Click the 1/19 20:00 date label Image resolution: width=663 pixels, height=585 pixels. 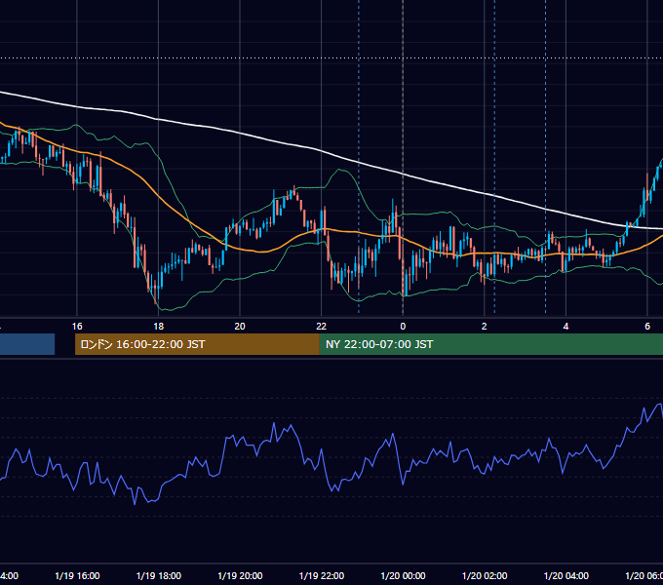[x=240, y=575]
